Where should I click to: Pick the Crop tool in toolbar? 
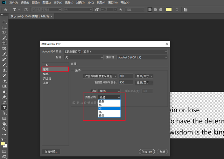coord(4,43)
